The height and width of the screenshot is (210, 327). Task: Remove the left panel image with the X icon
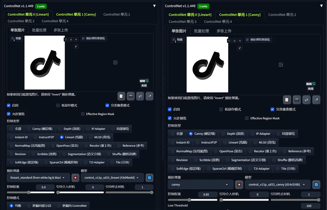pos(76,40)
